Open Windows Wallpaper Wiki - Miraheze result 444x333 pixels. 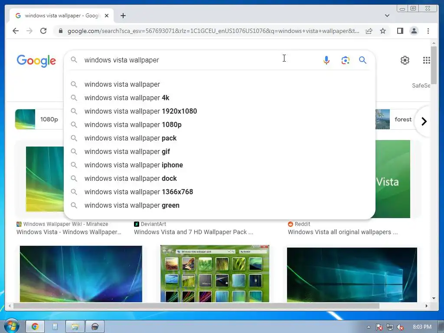click(69, 228)
